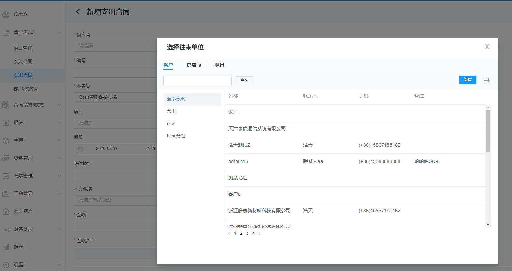Click the 发票管理 sidebar icon
Image resolution: width=512 pixels, height=271 pixels.
[x=6, y=176]
